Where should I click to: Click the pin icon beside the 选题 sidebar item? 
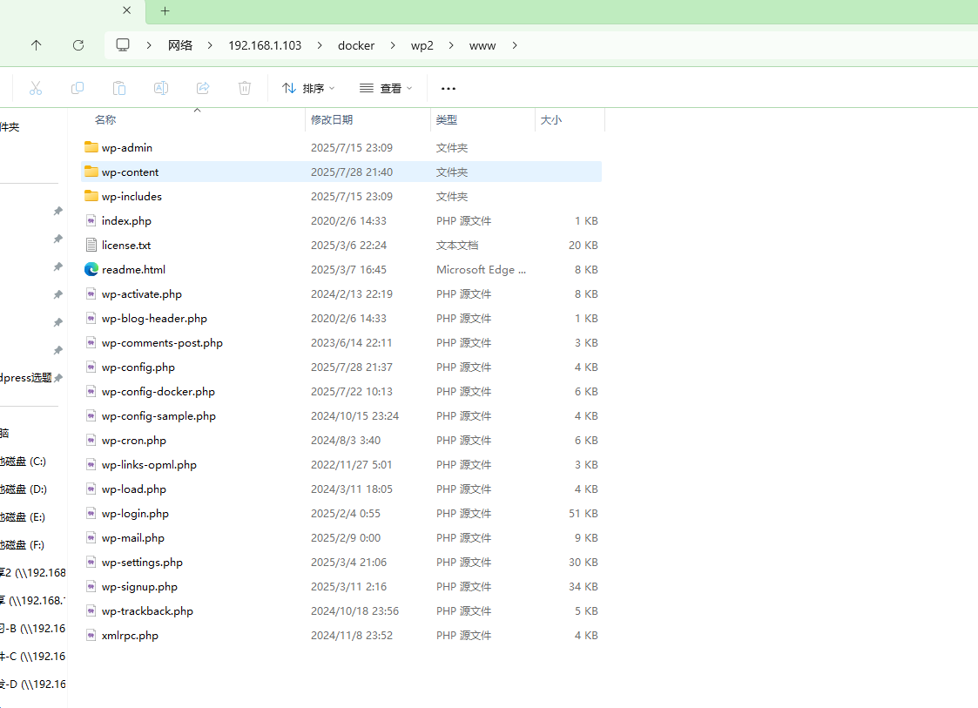[58, 378]
